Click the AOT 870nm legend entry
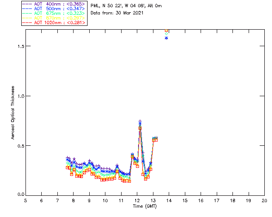 coord(54,18)
